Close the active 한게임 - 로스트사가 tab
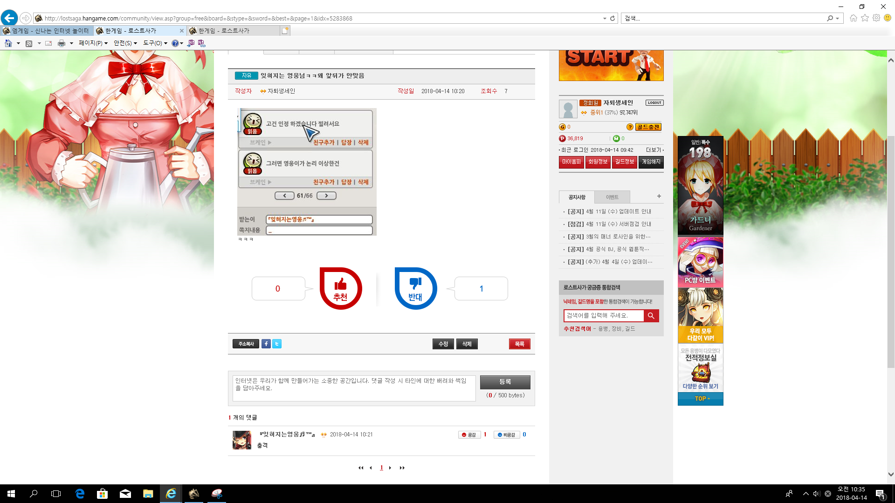The image size is (895, 503). [182, 31]
